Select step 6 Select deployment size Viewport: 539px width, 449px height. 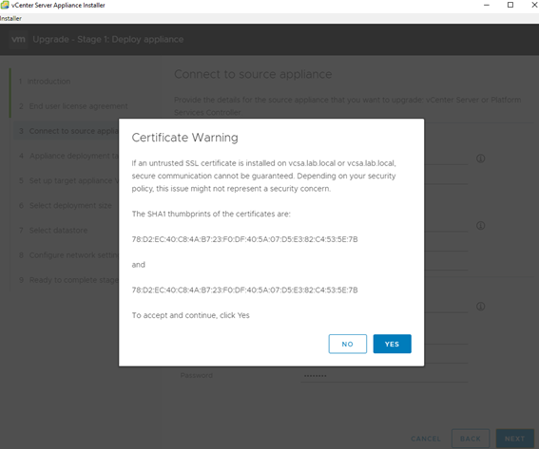click(x=66, y=205)
